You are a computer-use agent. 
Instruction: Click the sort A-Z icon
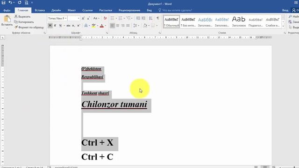151,18
